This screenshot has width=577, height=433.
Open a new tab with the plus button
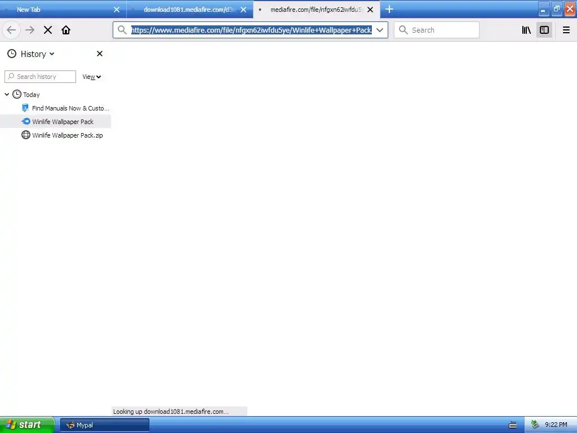pos(389,9)
